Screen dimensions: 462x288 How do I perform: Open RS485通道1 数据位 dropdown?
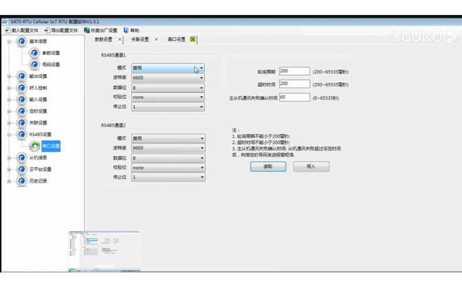(168, 88)
